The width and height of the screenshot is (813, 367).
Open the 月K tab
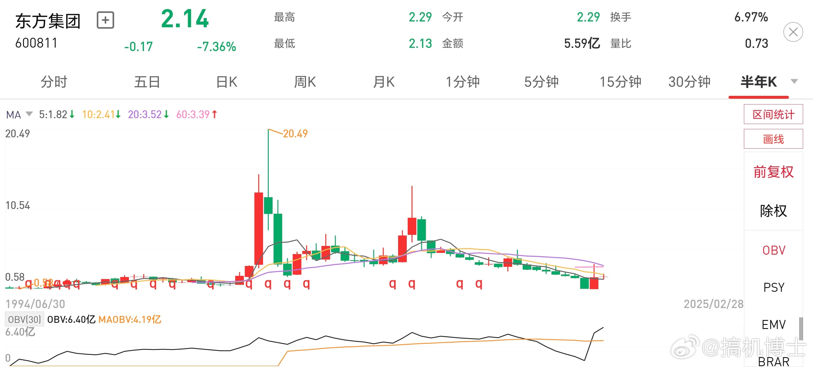coord(384,82)
